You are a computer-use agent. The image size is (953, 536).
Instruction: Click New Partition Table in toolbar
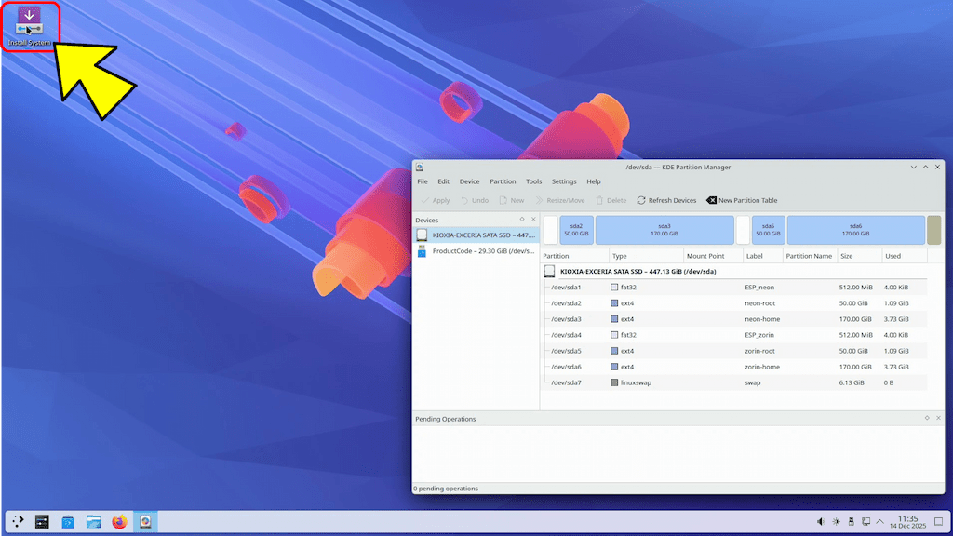742,200
